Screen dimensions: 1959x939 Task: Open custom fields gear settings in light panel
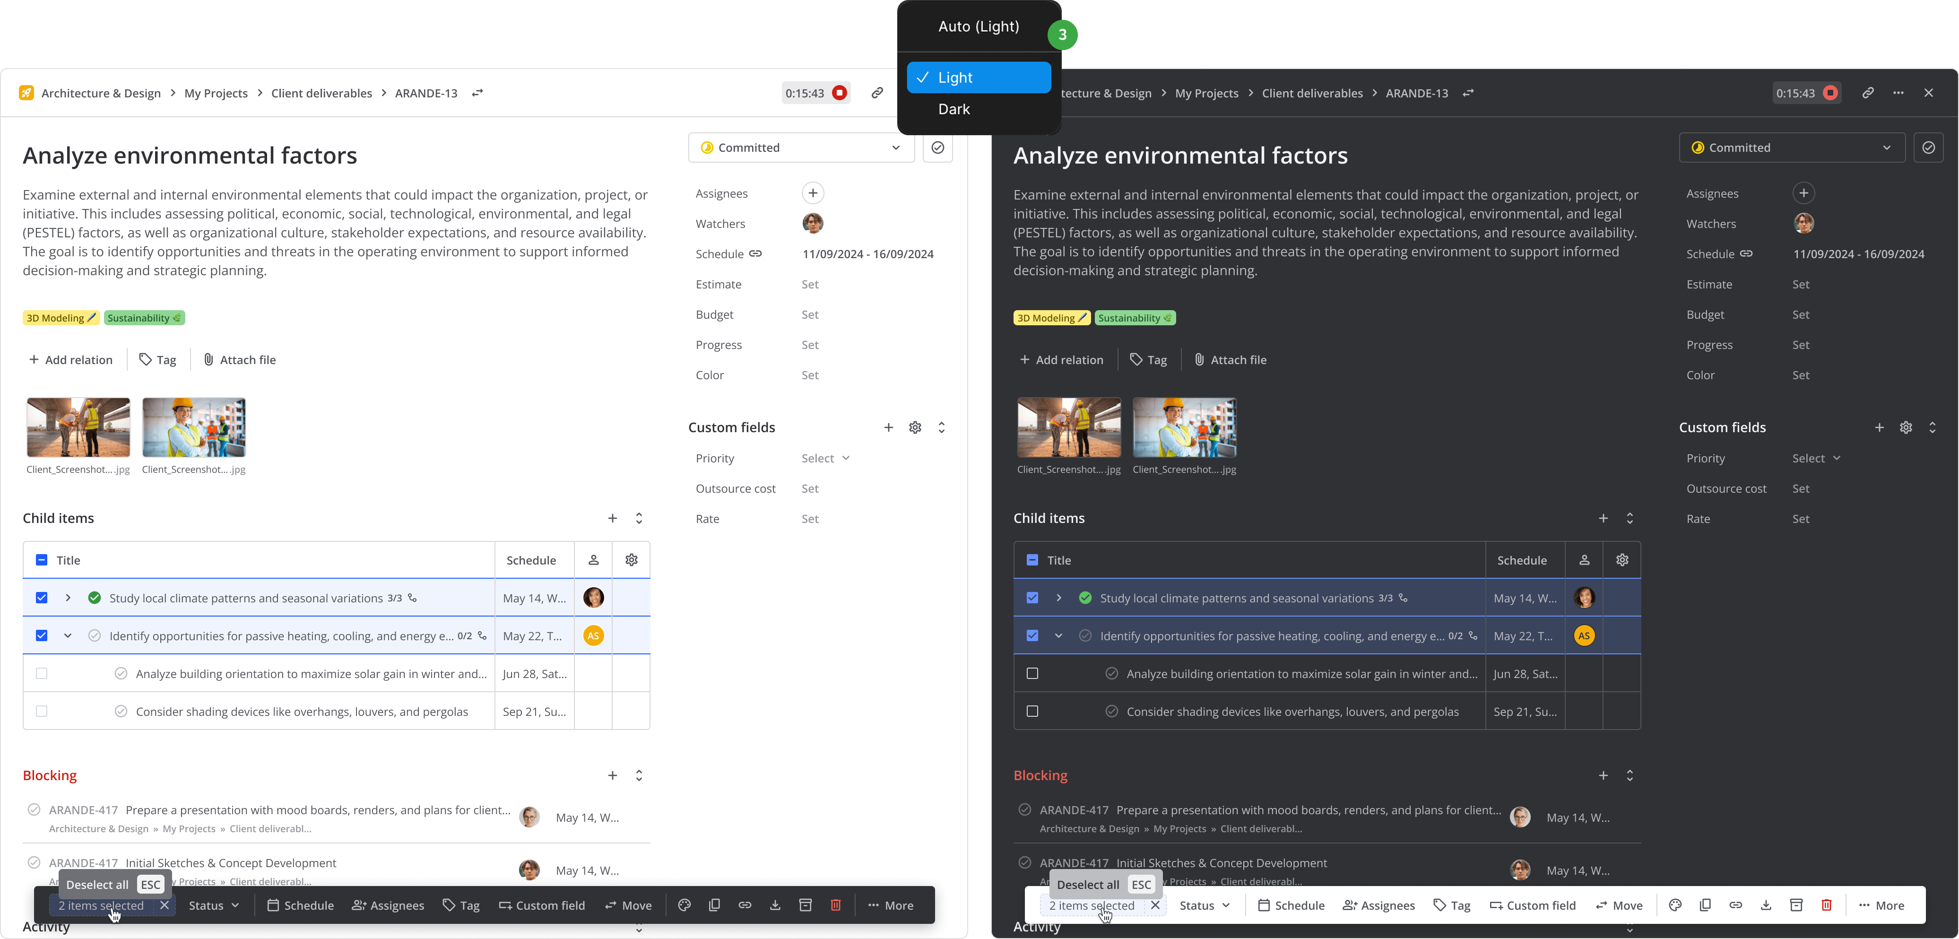tap(915, 427)
